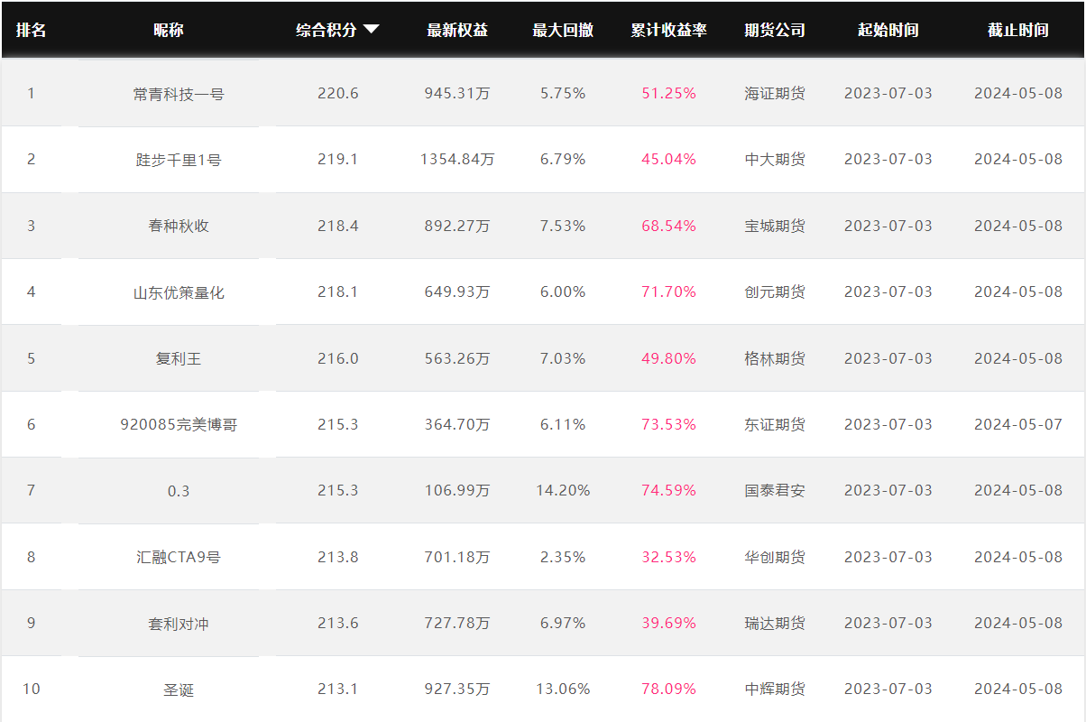
Task: Click the 宝城期货 company cell
Action: click(775, 226)
